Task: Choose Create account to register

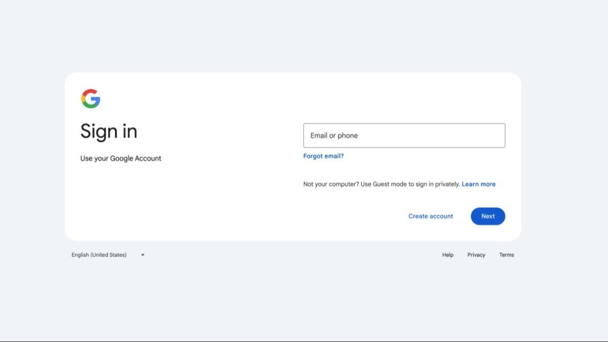Action: click(x=430, y=216)
